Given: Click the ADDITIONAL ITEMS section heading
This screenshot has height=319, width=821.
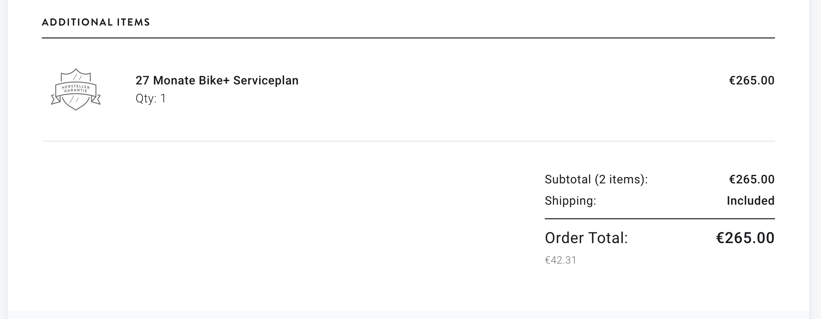Looking at the screenshot, I should (x=96, y=22).
